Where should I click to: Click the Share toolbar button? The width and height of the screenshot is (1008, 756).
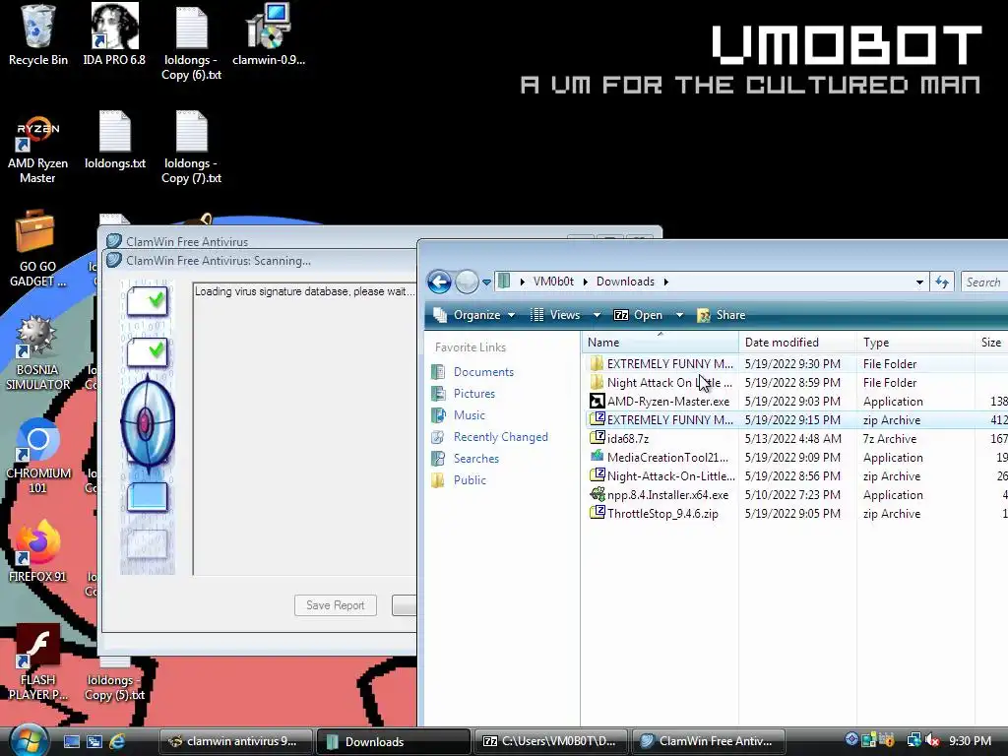(722, 315)
